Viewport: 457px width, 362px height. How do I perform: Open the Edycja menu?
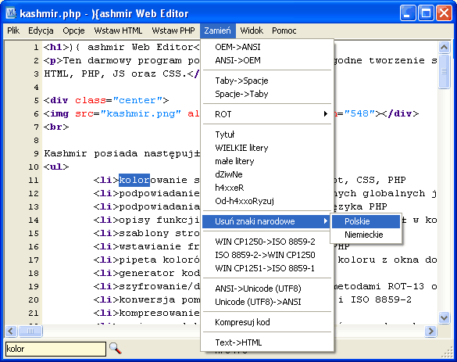coord(41,30)
